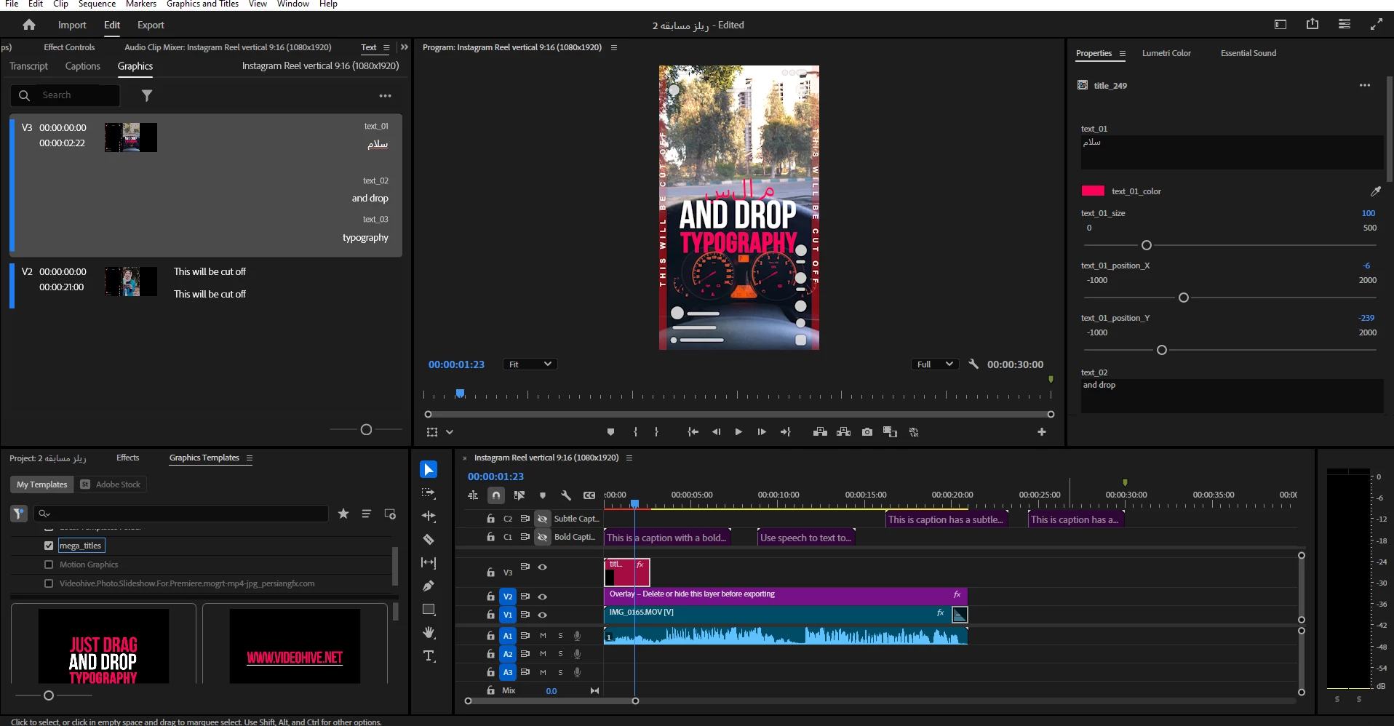The image size is (1394, 726).
Task: Toggle visibility eye for track V3
Action: [542, 567]
